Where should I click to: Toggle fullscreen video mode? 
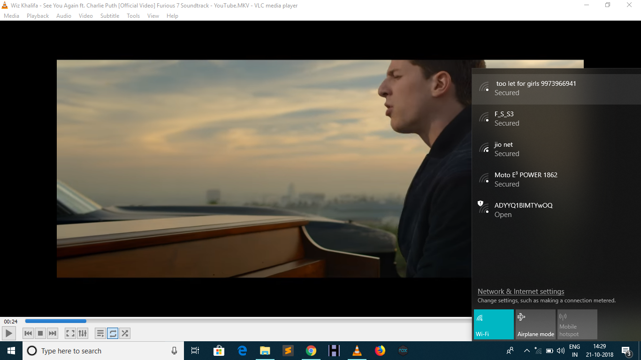pyautogui.click(x=70, y=333)
